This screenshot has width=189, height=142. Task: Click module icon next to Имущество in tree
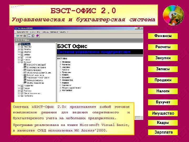click(x=22, y=85)
